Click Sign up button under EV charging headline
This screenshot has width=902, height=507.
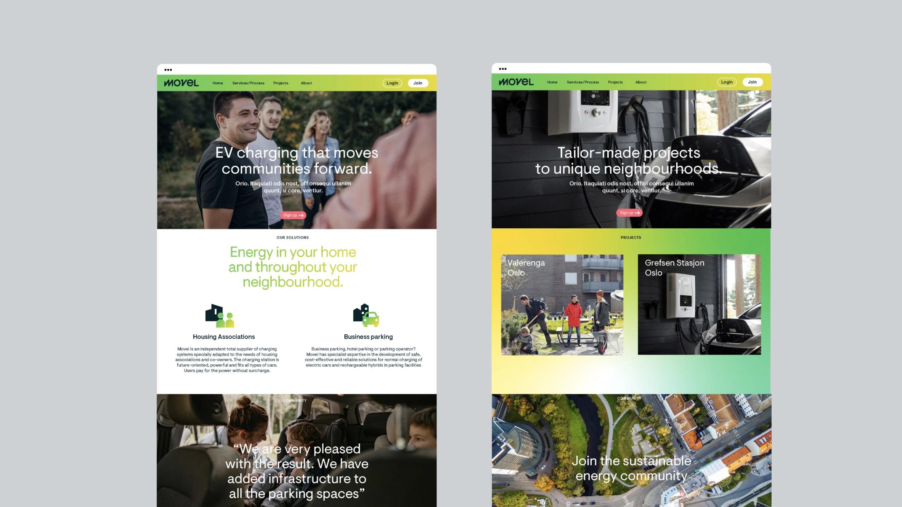tap(293, 215)
